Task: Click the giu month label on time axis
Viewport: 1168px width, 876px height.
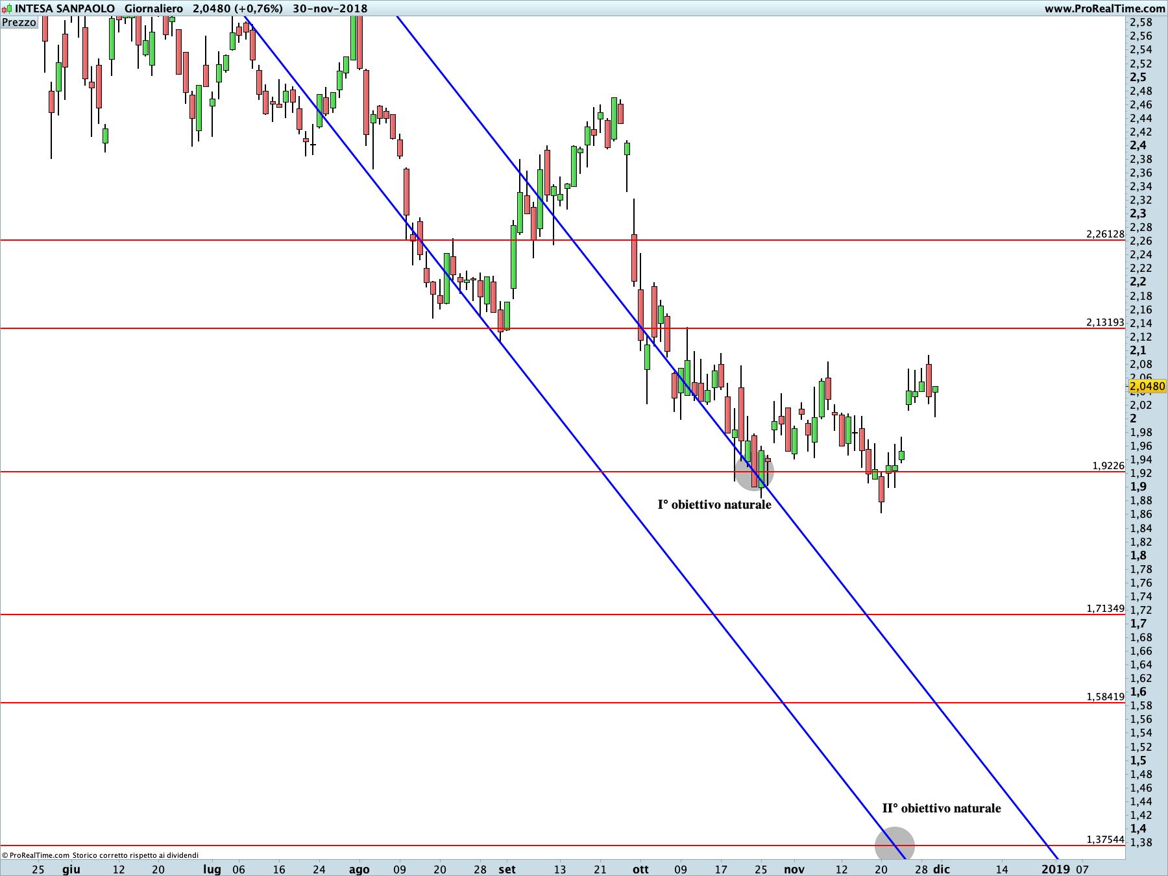Action: point(71,869)
